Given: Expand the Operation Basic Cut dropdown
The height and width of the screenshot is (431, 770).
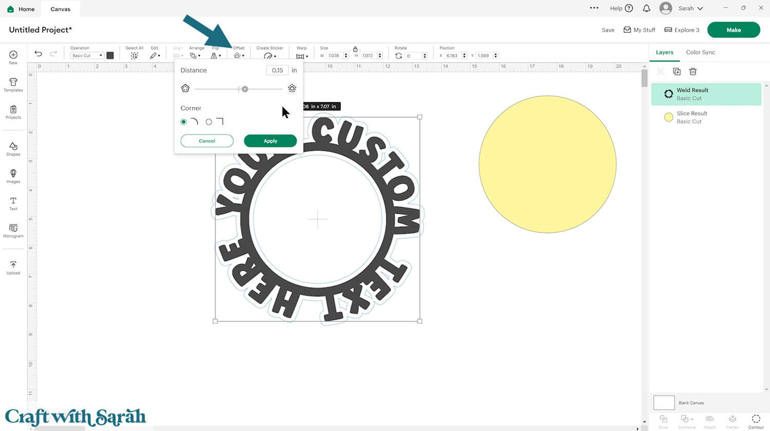Looking at the screenshot, I should point(86,55).
